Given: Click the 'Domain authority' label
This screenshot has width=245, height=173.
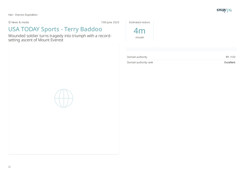Looking at the screenshot, I should [x=137, y=57].
